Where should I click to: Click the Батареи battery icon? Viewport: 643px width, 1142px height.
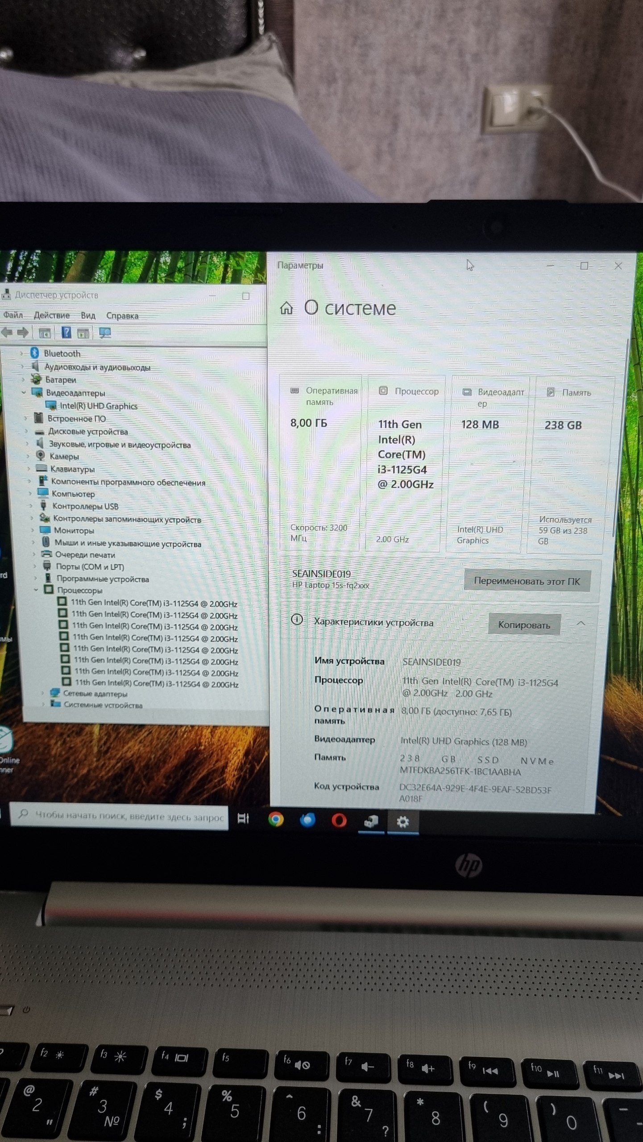36,379
